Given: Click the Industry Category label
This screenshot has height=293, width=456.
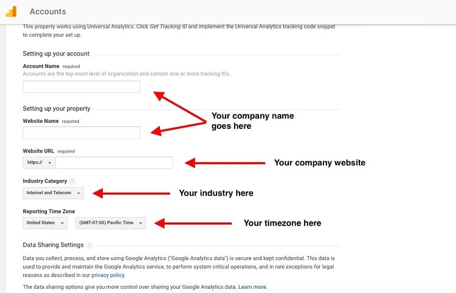Looking at the screenshot, I should tap(45, 181).
